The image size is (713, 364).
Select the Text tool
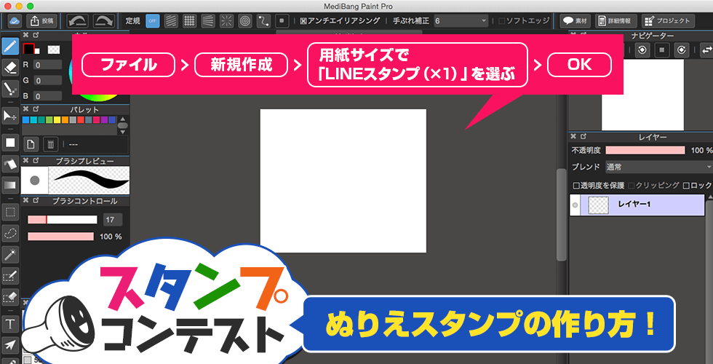pos(10,325)
